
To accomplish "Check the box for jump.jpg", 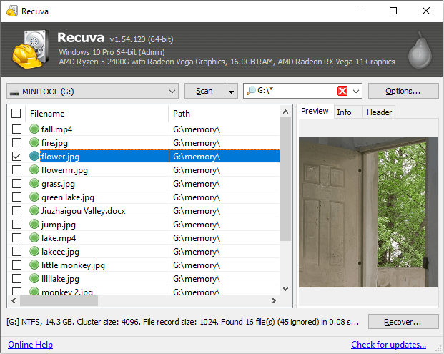I will 16,225.
